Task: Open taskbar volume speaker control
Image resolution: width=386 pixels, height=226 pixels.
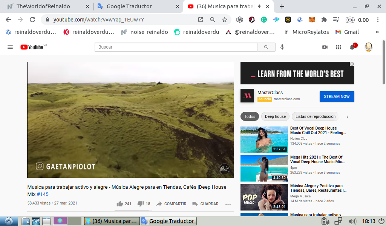Action: point(352,221)
